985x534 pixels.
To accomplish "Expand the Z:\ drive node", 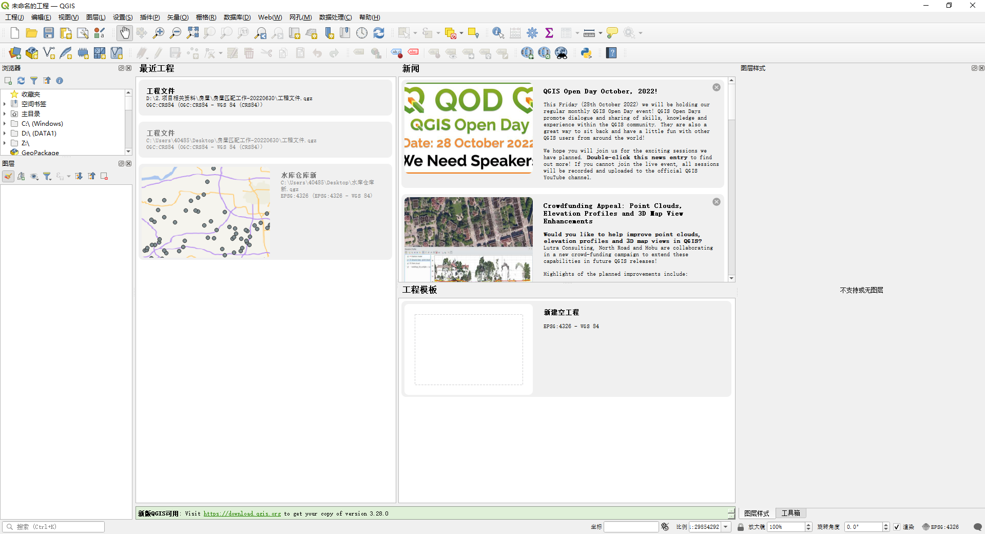I will pyautogui.click(x=5, y=143).
